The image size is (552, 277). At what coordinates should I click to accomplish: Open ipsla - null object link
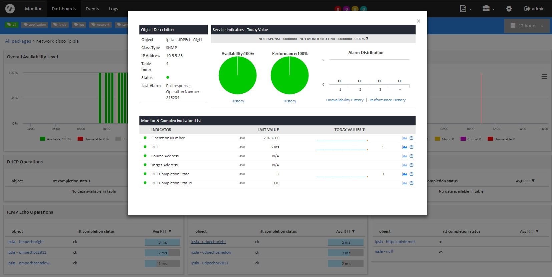coord(384,251)
